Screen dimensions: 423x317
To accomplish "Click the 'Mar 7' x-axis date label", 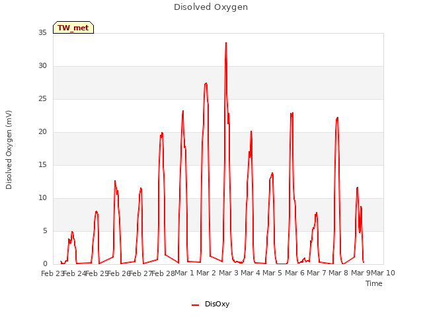I will [x=317, y=273].
